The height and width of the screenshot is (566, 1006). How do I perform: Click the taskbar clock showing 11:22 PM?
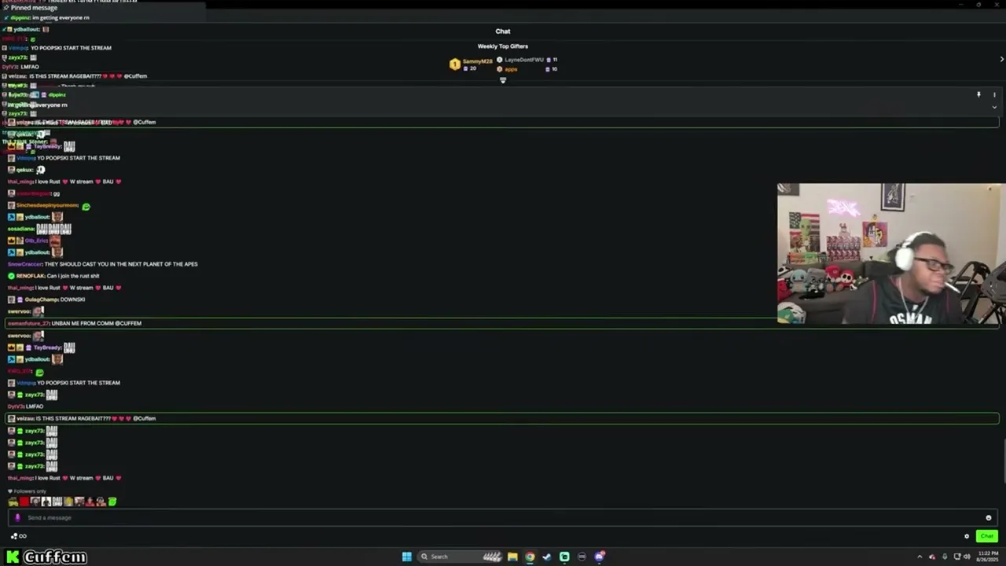point(988,557)
